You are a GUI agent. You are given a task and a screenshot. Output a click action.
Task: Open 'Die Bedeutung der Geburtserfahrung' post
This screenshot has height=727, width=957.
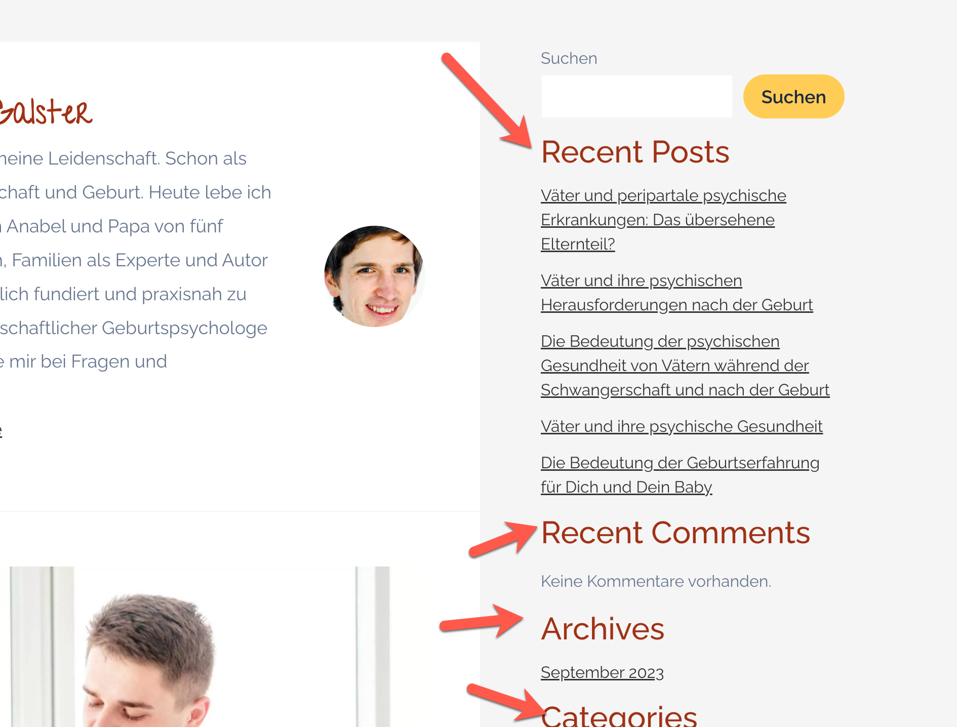pos(680,475)
